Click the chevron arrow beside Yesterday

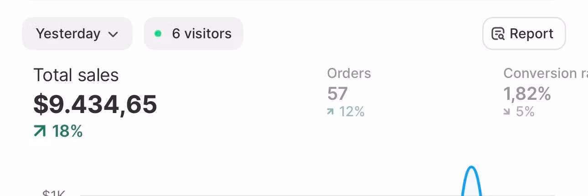113,34
